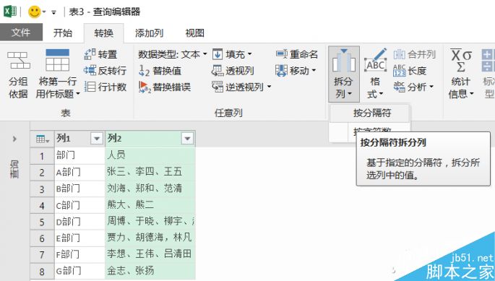Click the 行计数 count rows button
Screen dimensions: 495x281
point(106,87)
